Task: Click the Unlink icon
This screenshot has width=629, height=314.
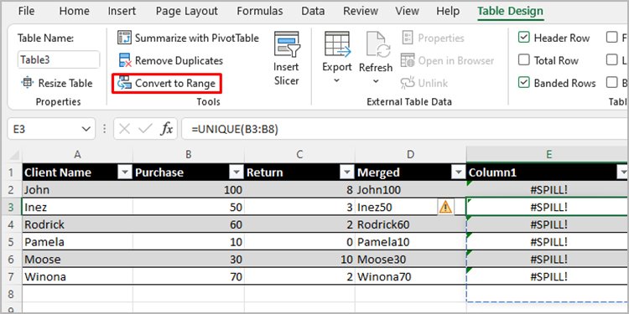Action: pos(407,83)
